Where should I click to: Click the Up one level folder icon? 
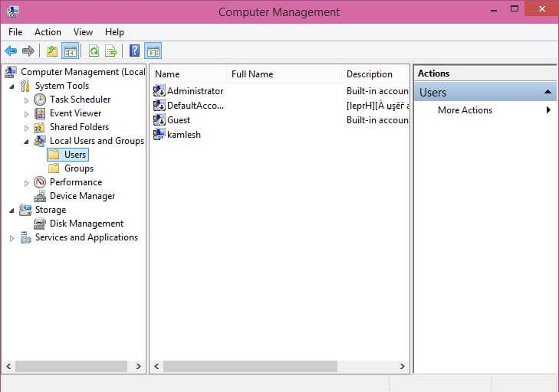click(52, 51)
